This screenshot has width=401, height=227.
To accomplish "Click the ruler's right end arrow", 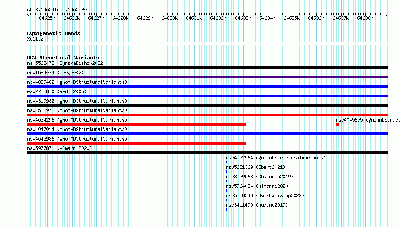I will (x=387, y=14).
